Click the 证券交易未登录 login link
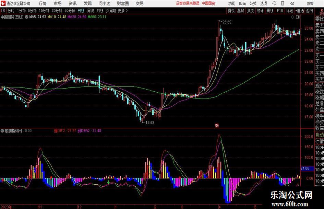The height and width of the screenshot is (209, 324). pos(188,3)
